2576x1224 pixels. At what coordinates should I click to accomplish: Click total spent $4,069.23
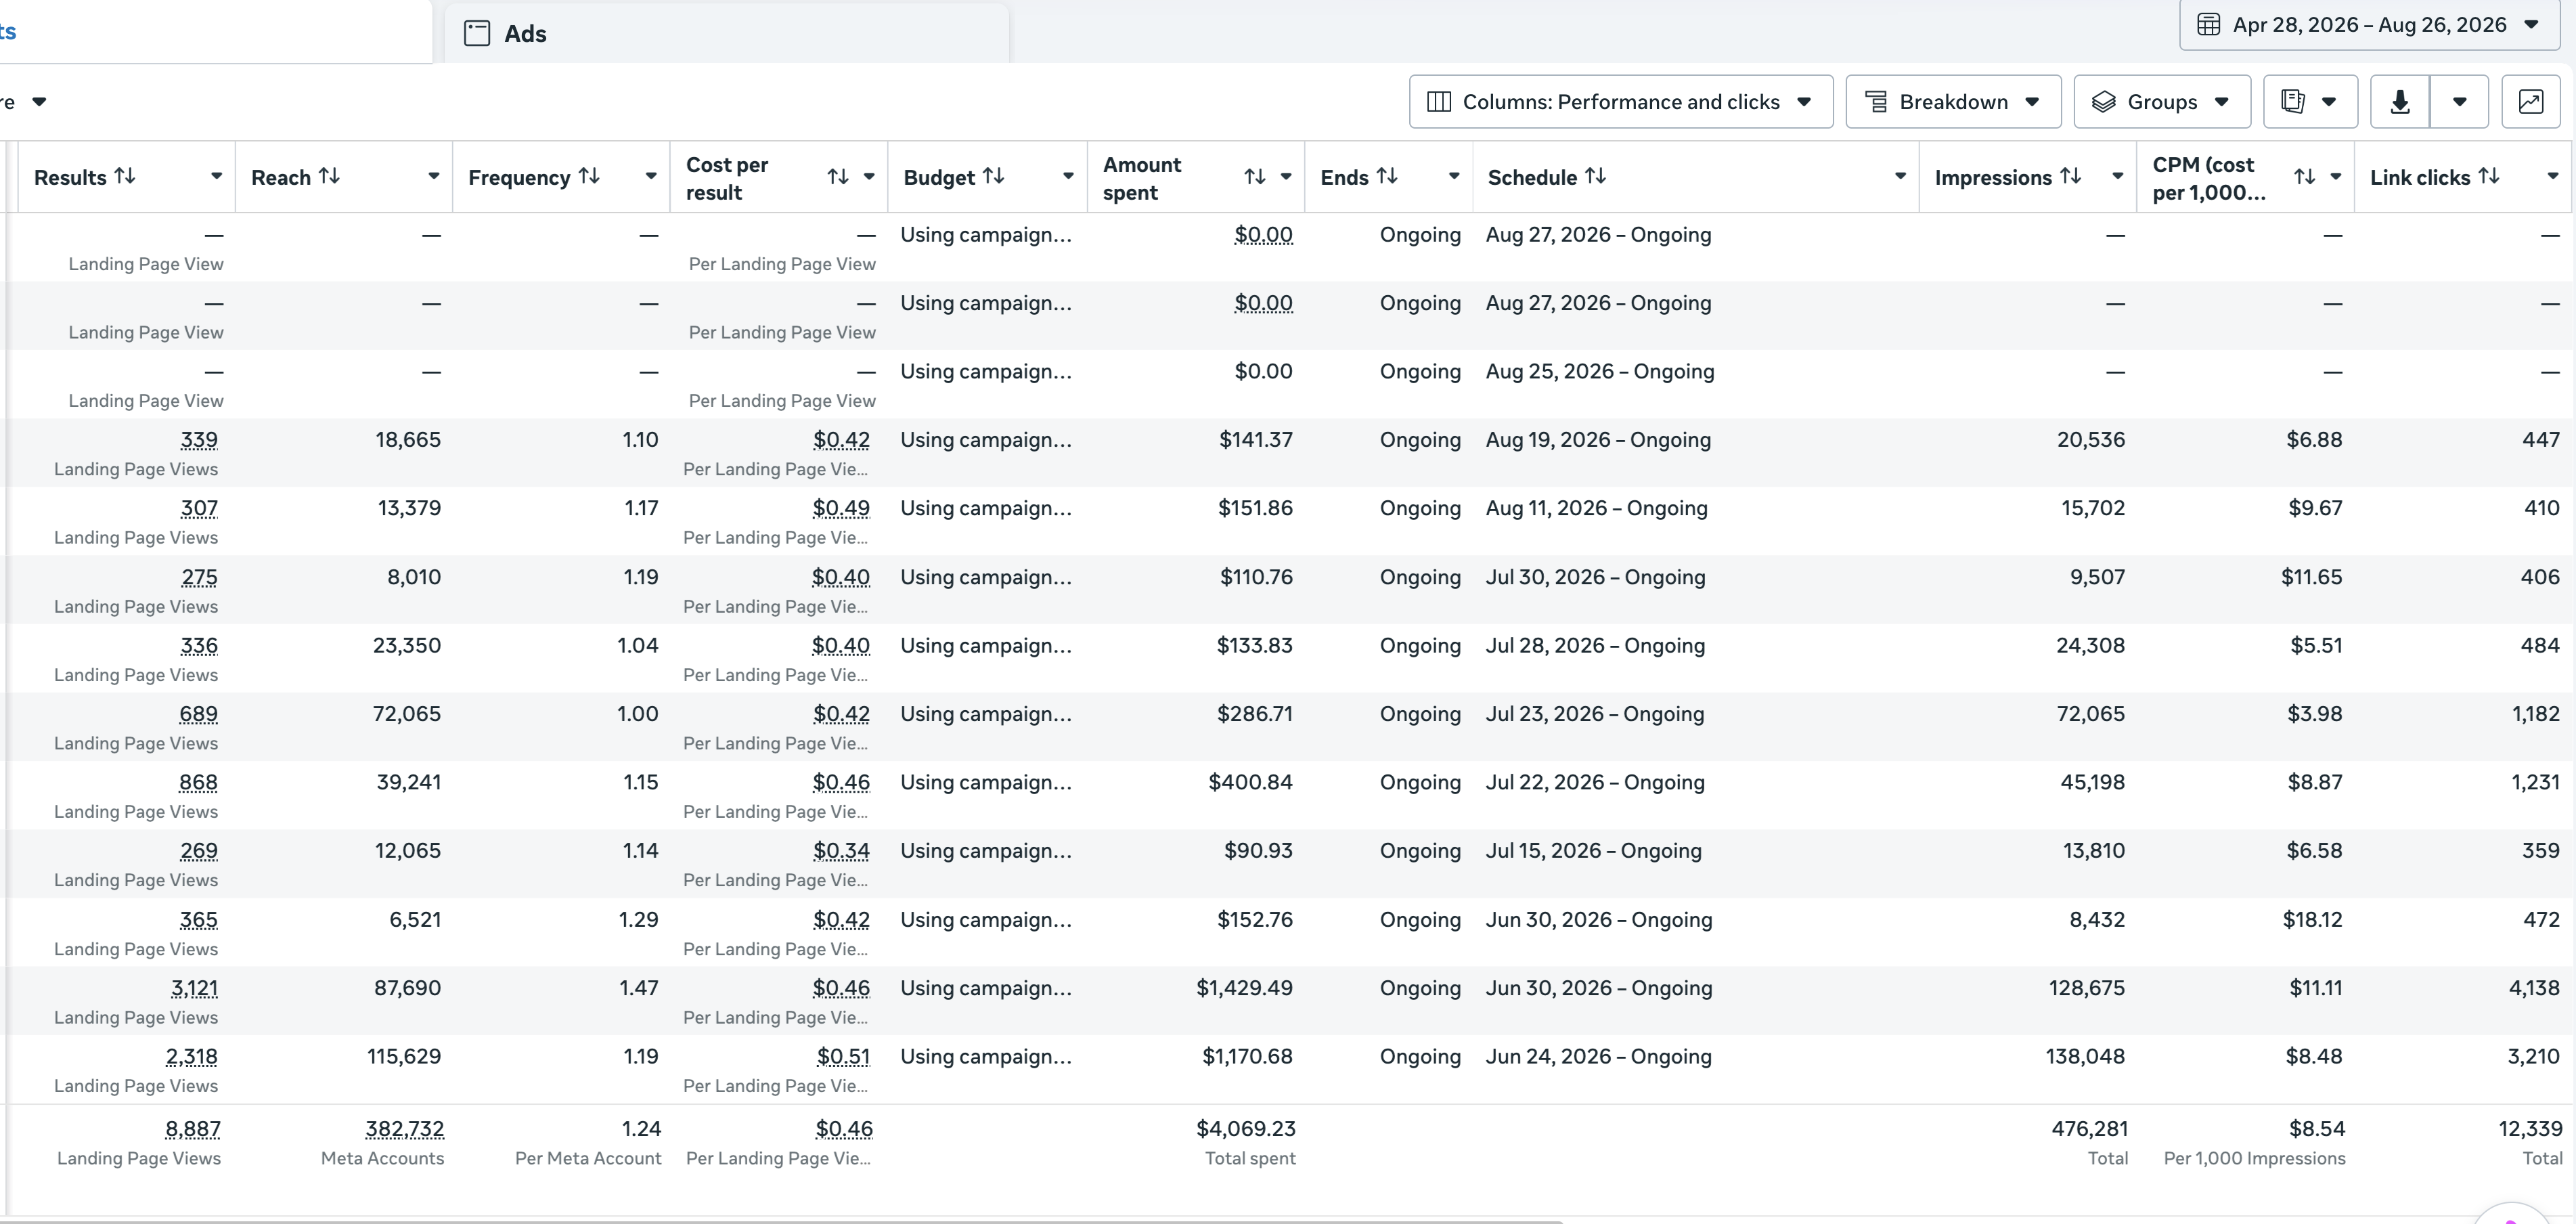point(1246,1129)
